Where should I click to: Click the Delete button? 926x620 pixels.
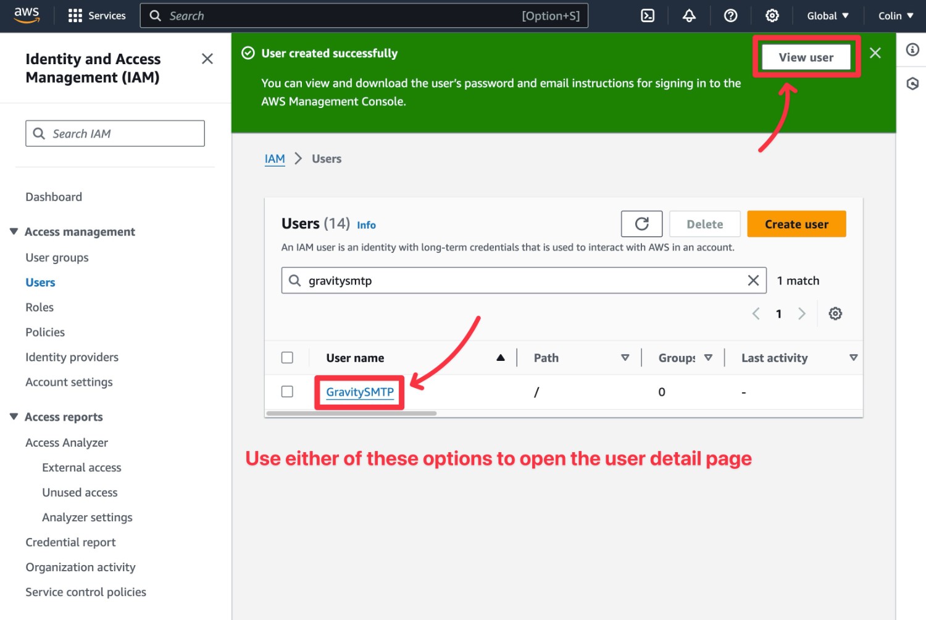click(x=704, y=224)
